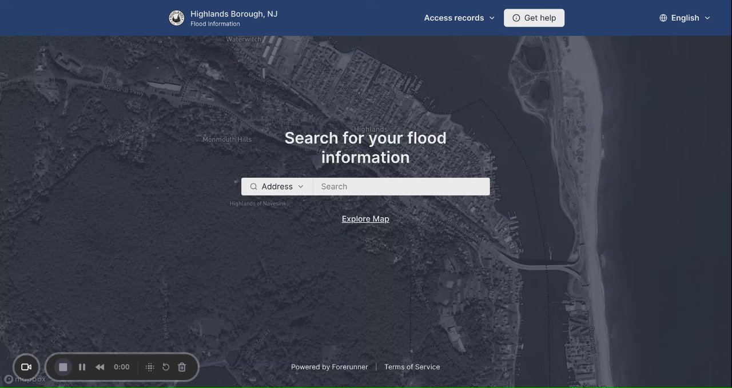
Task: Click the Powered by Forerunner link
Action: [329, 367]
